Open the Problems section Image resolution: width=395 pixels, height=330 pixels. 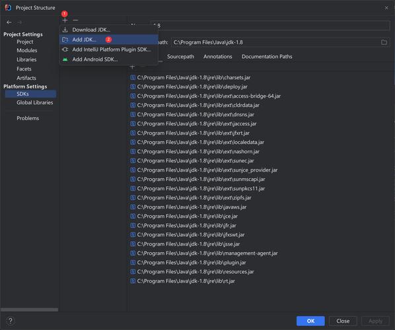(28, 118)
